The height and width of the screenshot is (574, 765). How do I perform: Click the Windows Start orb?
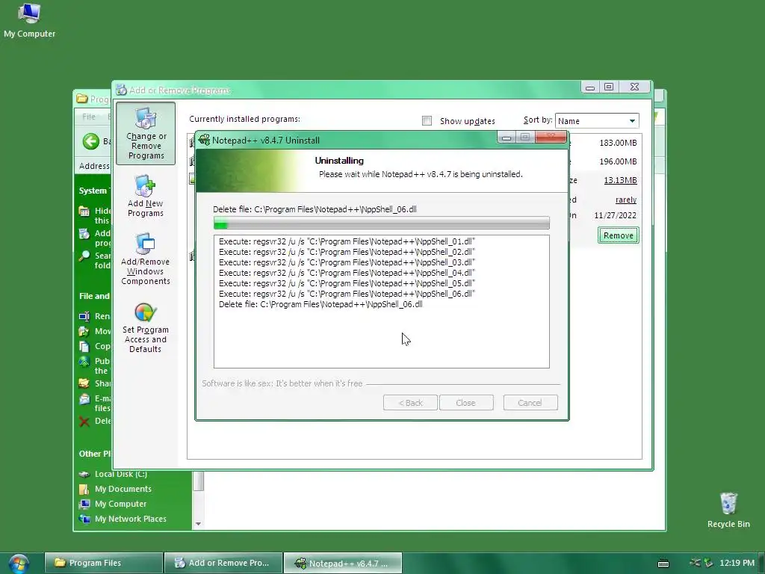coord(18,564)
